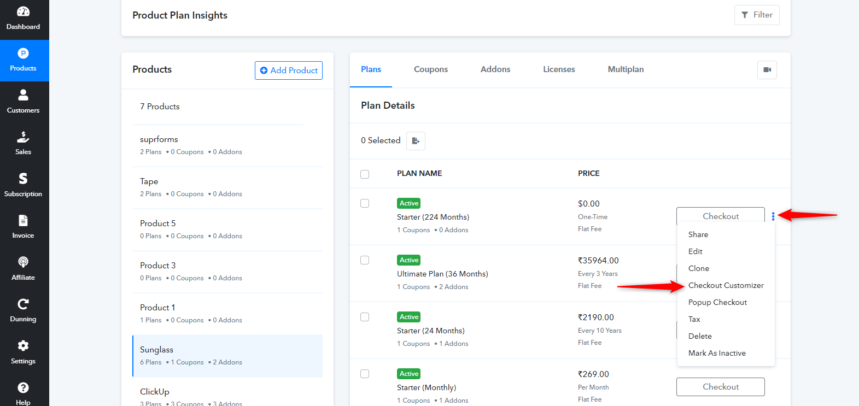Click the ₹35964.00 price value
859x406 pixels.
click(x=598, y=261)
